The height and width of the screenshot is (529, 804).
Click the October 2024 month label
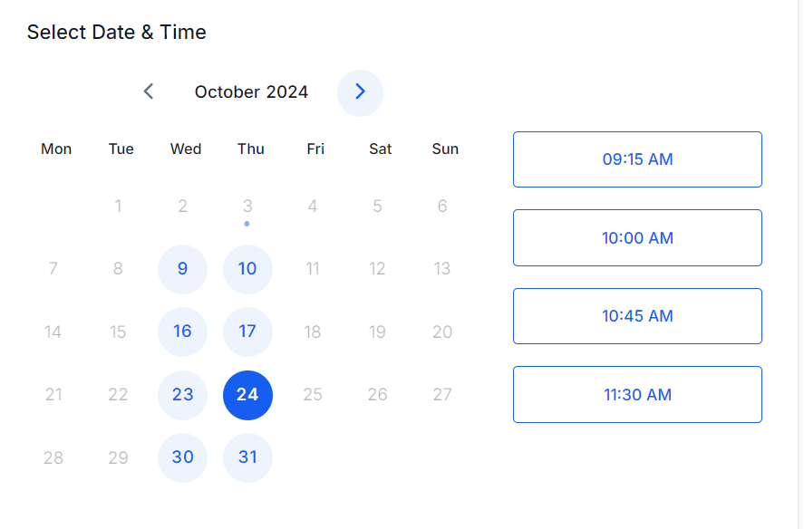[x=251, y=92]
